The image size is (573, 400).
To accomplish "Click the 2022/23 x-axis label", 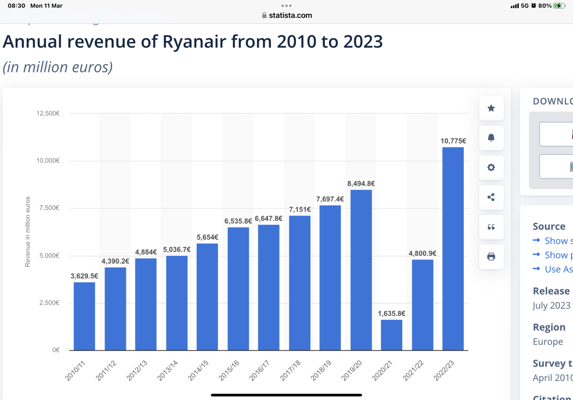I will click(443, 370).
